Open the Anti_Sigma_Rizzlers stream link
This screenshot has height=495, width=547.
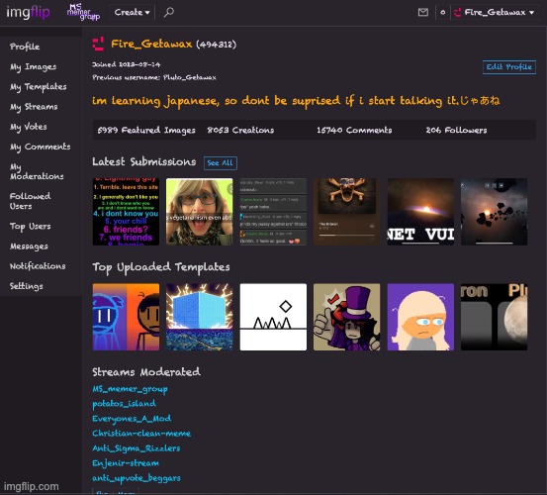pyautogui.click(x=137, y=448)
